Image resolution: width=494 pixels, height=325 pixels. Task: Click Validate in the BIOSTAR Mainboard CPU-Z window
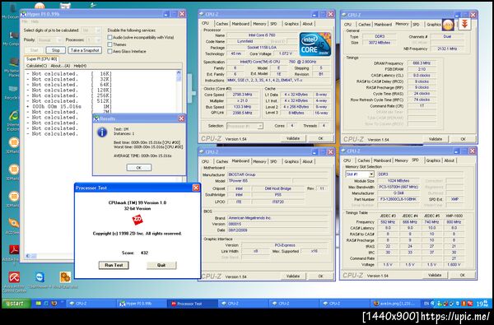(293, 276)
